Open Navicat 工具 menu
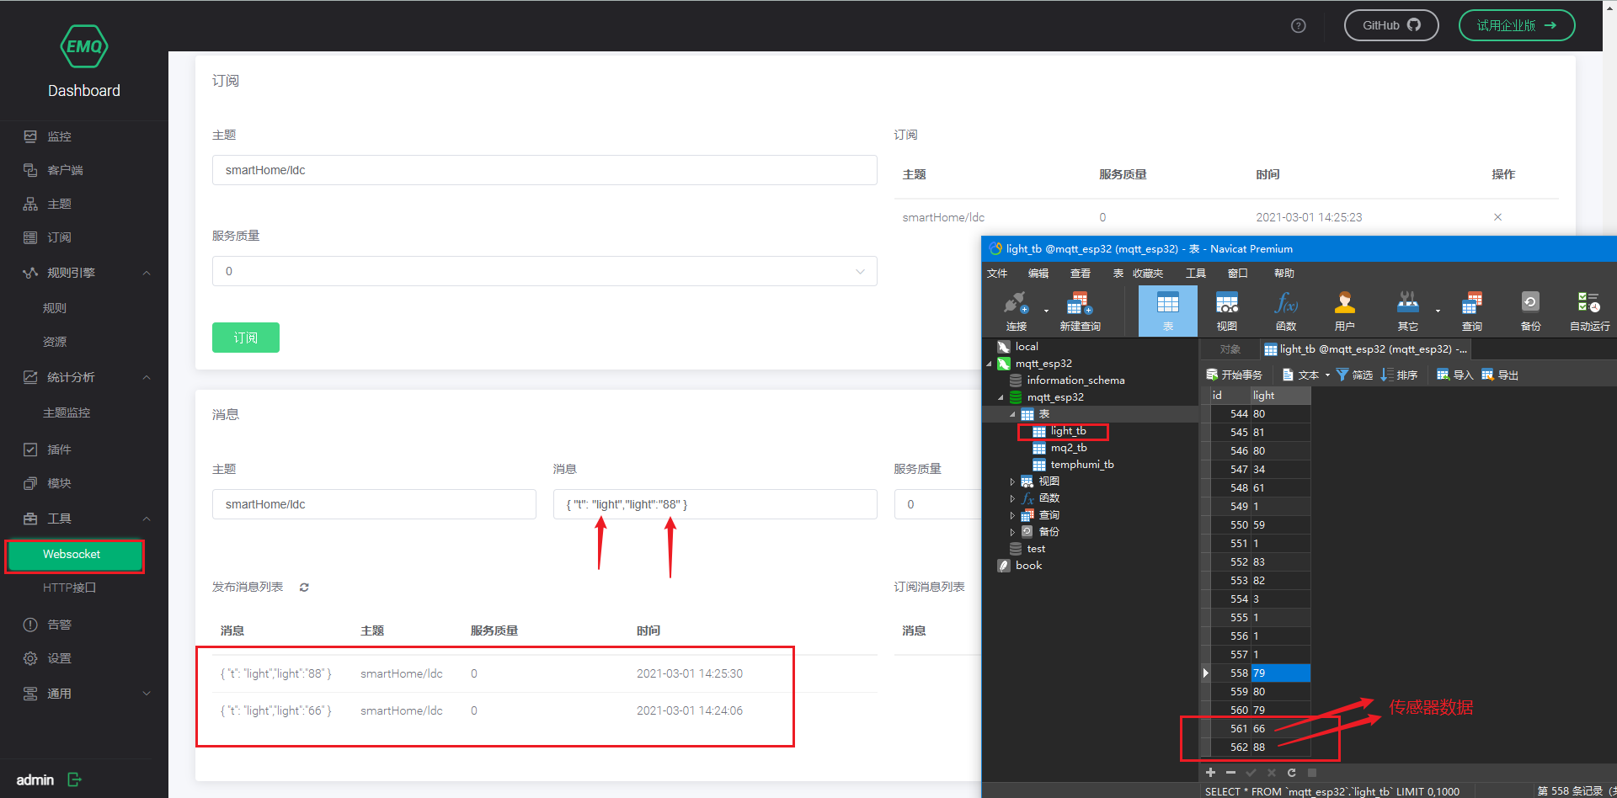The image size is (1617, 798). [1196, 274]
